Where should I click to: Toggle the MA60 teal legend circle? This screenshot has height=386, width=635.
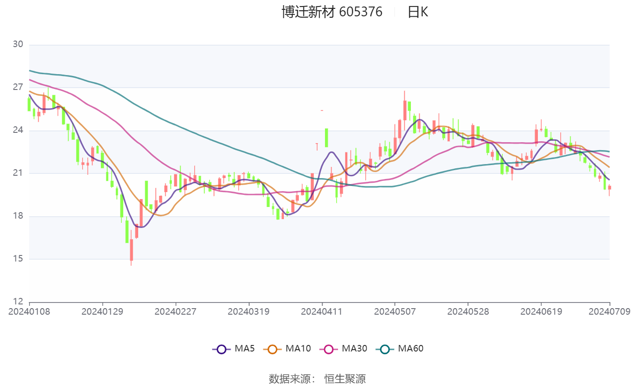point(385,349)
